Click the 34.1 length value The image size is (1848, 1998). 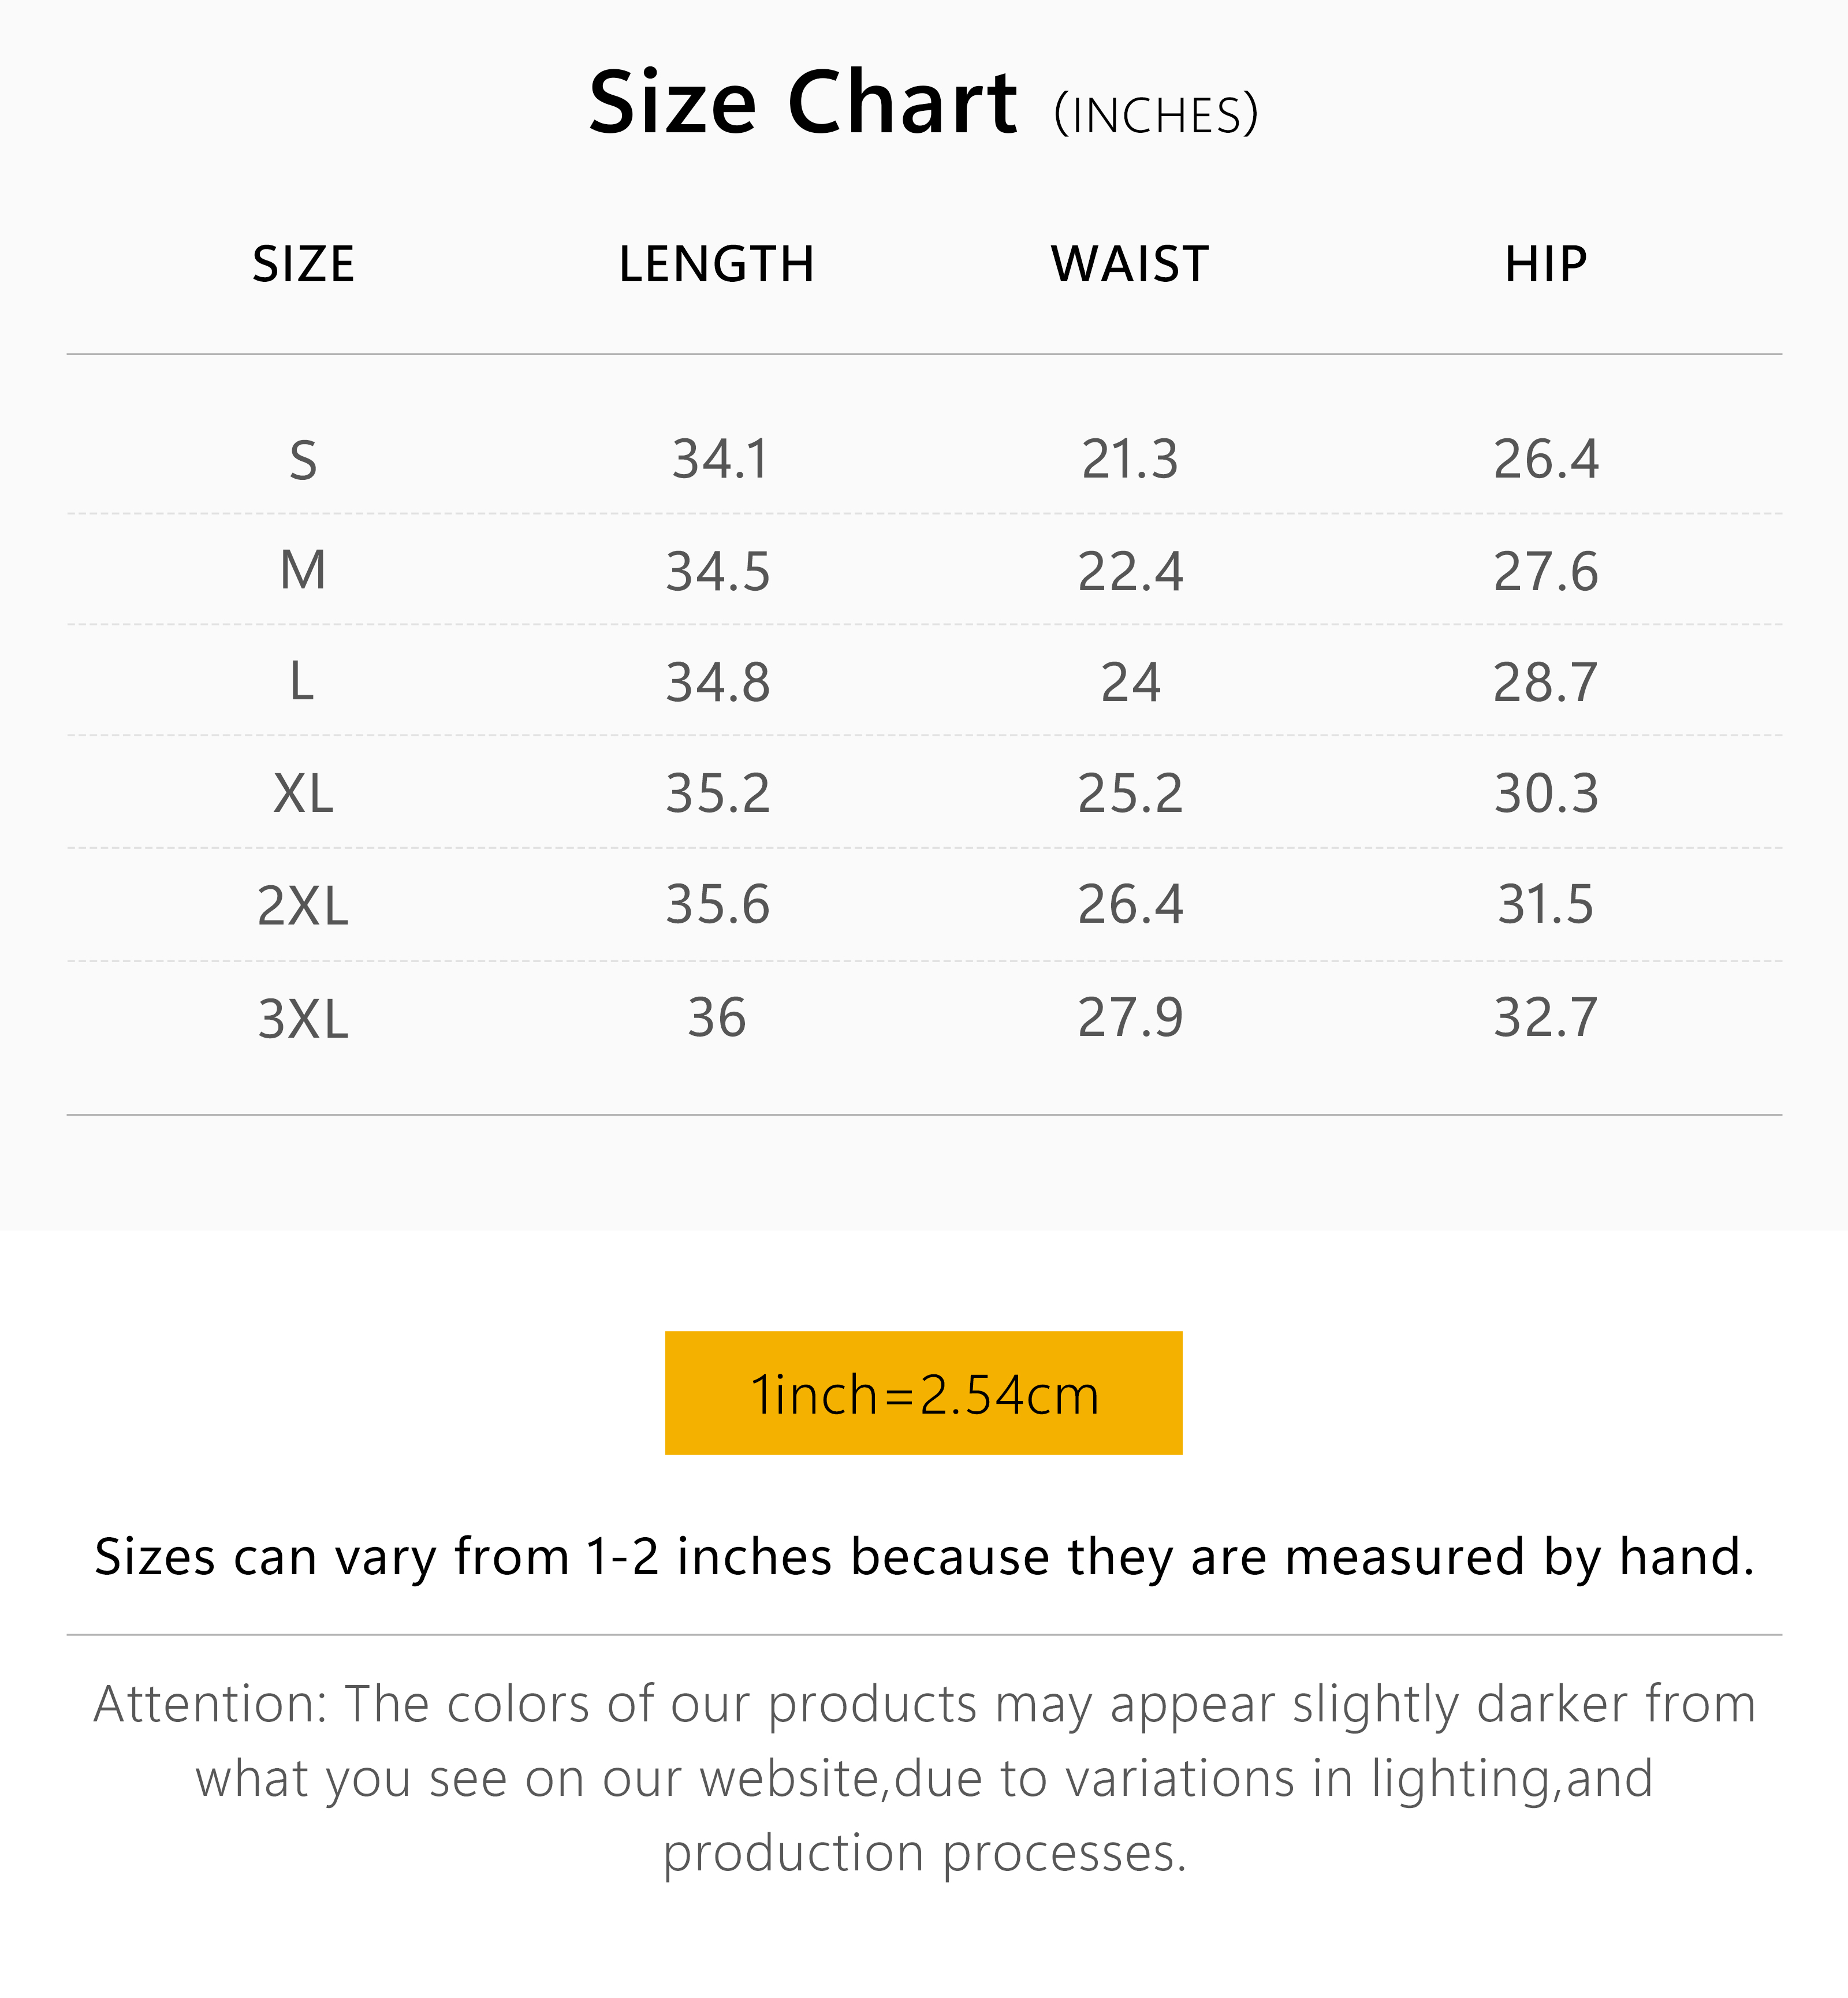720,460
